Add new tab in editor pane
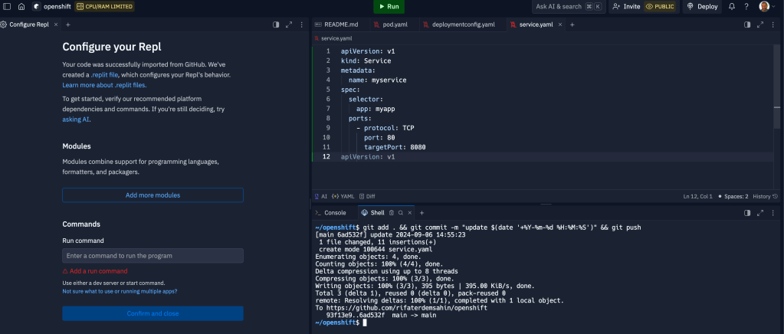The image size is (784, 334). [572, 25]
